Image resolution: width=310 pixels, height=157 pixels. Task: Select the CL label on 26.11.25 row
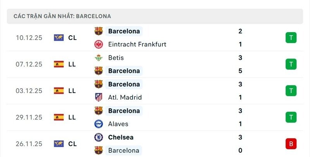[72, 144]
